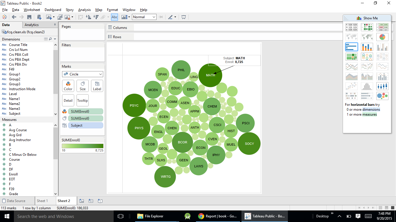
Task: Select horizontal bars in Show Me
Action: pyautogui.click(x=352, y=47)
